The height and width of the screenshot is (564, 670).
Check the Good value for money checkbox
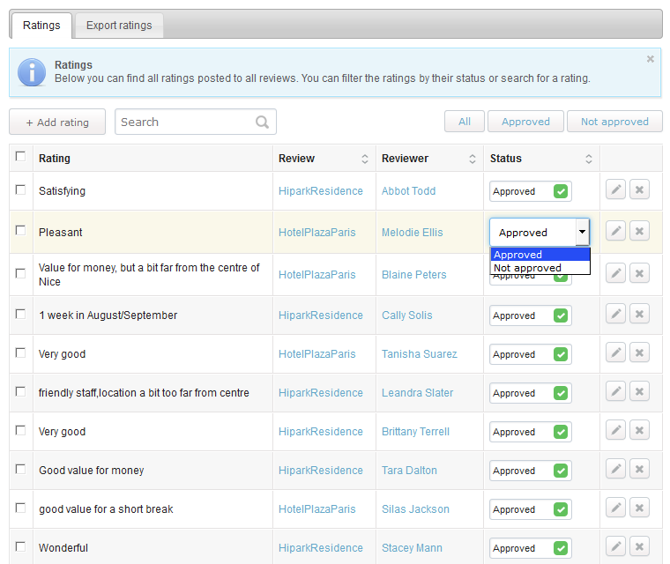coord(20,469)
